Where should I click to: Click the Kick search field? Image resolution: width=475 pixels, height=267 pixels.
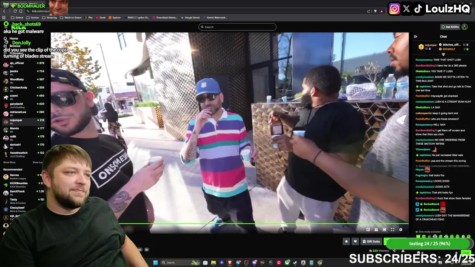(x=237, y=27)
